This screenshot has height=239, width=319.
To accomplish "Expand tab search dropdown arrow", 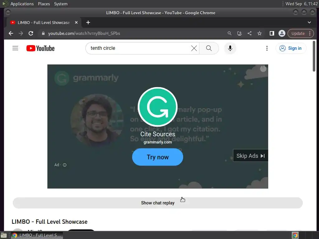I will 309,22.
